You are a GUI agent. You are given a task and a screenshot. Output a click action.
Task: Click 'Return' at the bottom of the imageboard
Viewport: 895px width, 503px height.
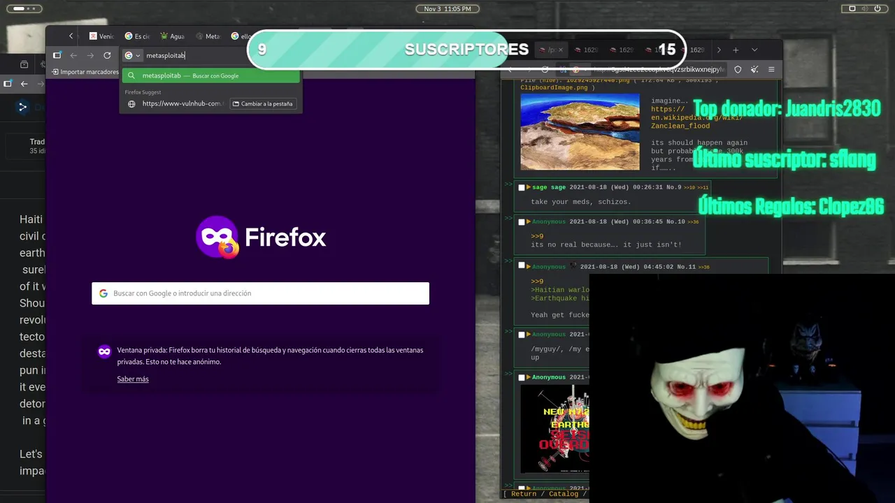coord(524,494)
